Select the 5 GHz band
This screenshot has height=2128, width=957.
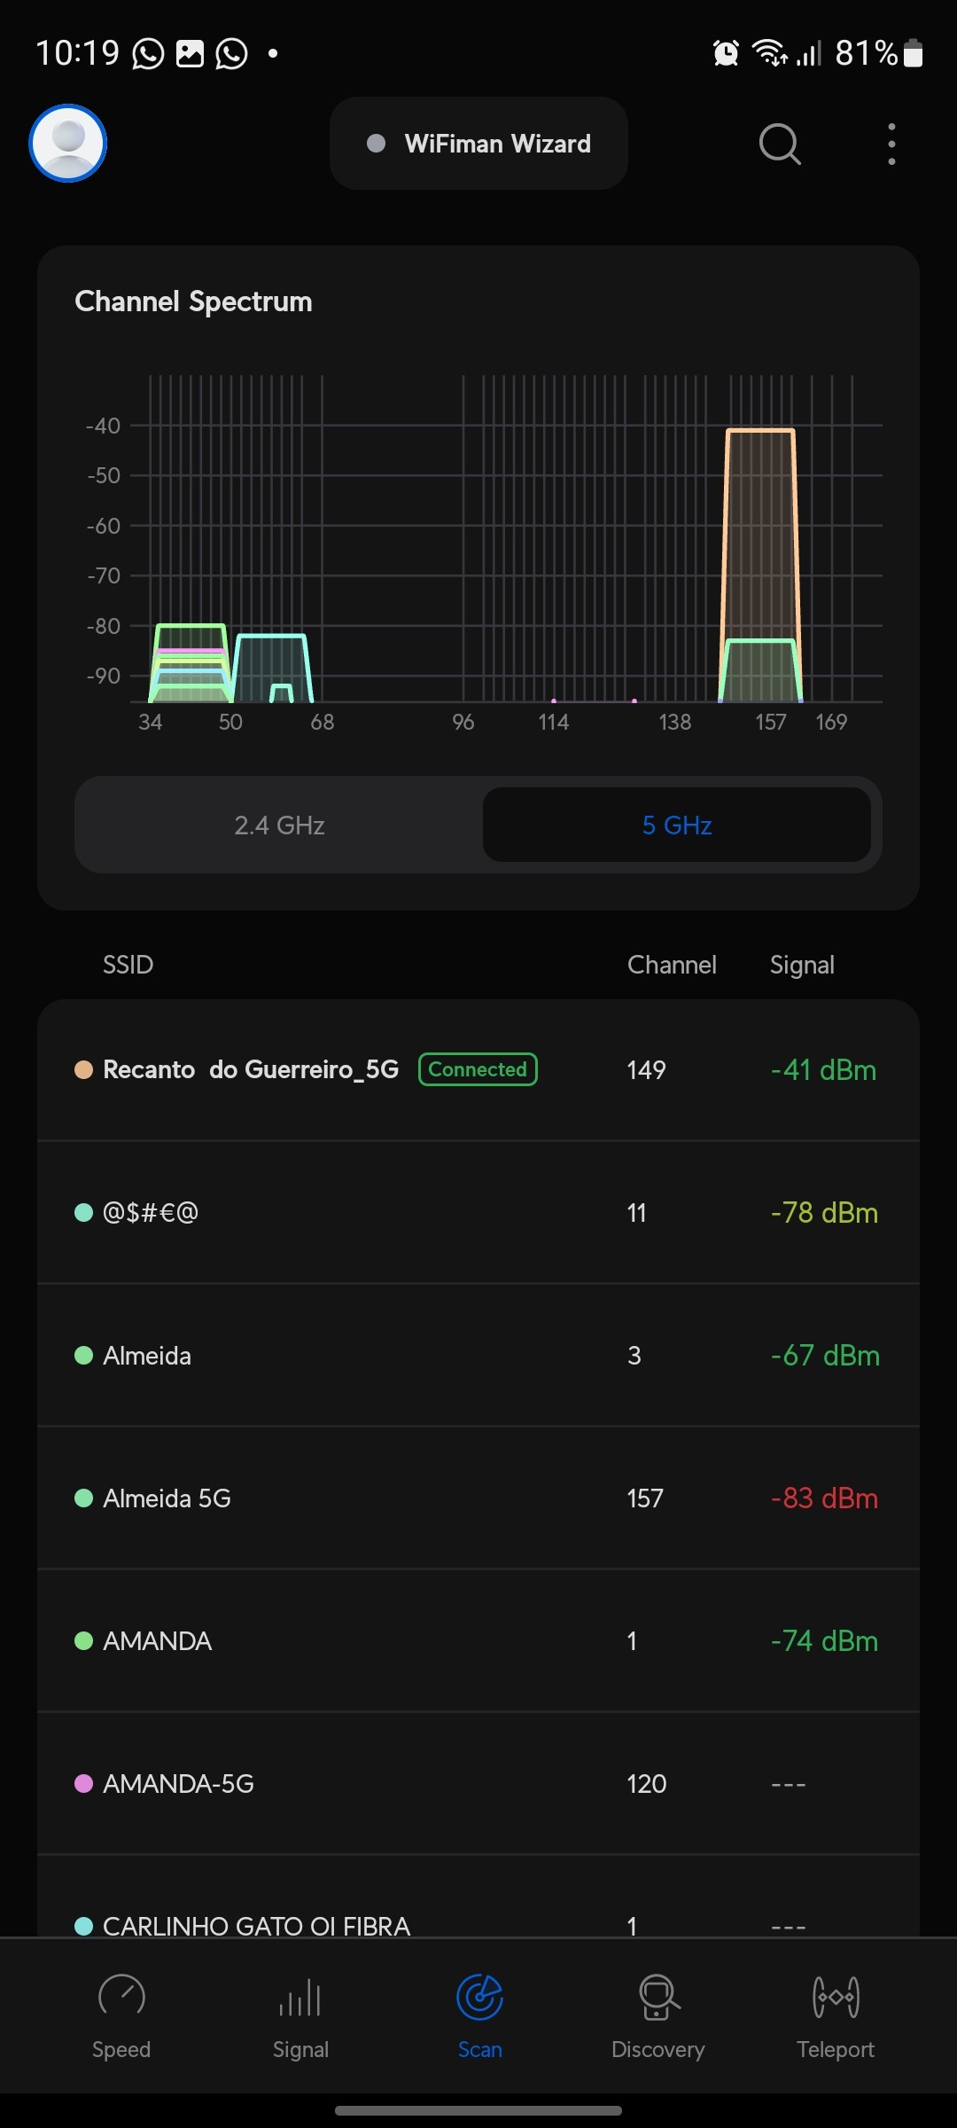677,825
